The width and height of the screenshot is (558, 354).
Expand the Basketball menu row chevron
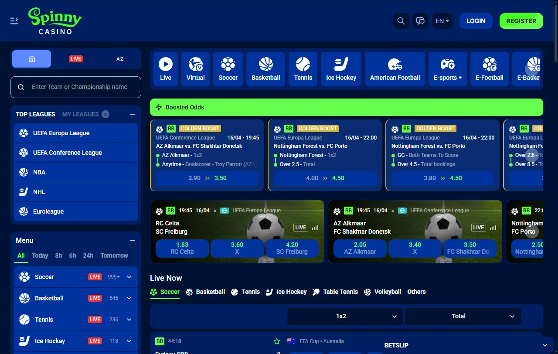pyautogui.click(x=129, y=298)
